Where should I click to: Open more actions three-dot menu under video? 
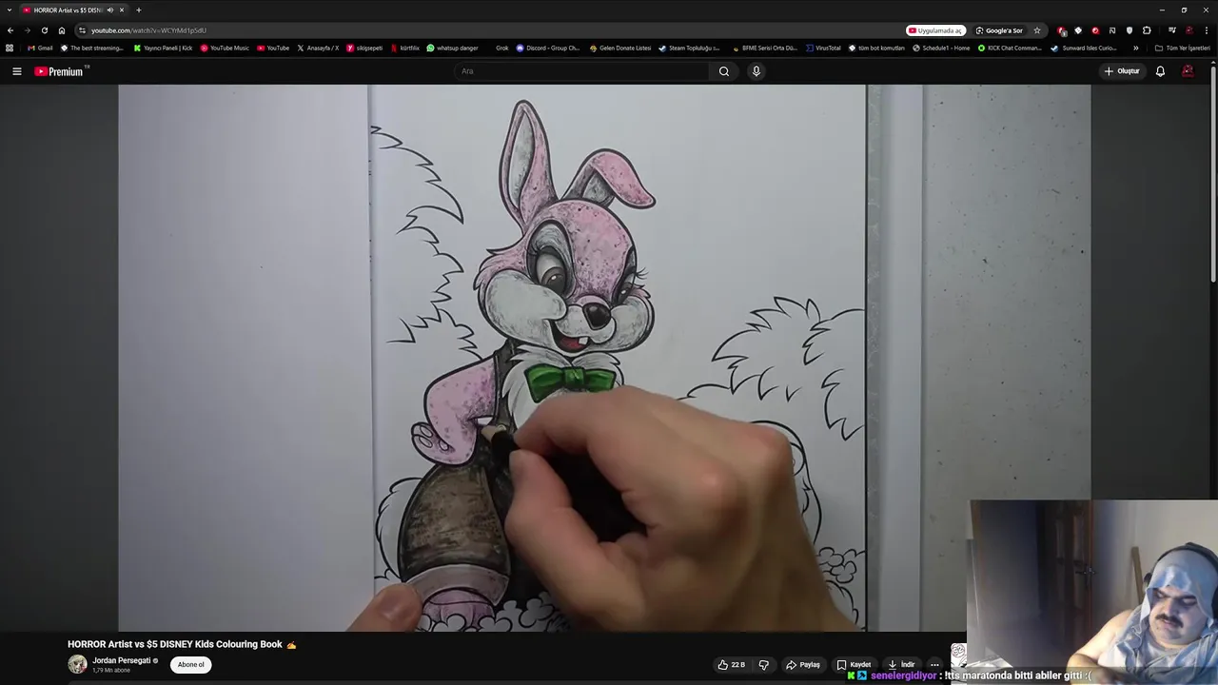934,665
